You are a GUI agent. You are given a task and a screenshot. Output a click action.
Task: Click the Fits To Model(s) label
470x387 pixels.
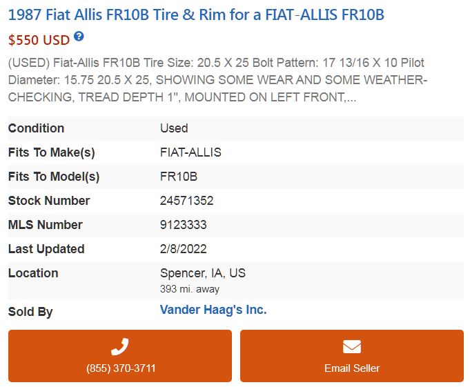pos(54,177)
